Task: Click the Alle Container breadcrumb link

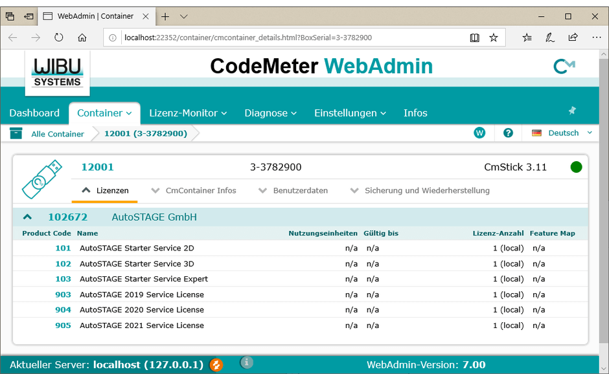Action: tap(58, 134)
